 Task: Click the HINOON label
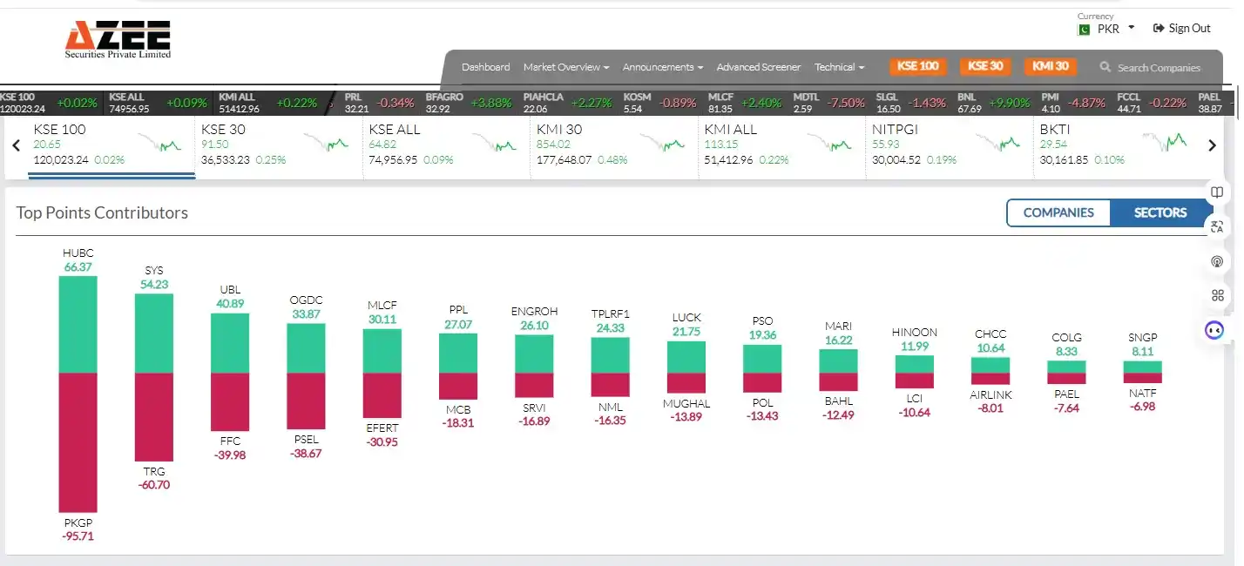915,333
